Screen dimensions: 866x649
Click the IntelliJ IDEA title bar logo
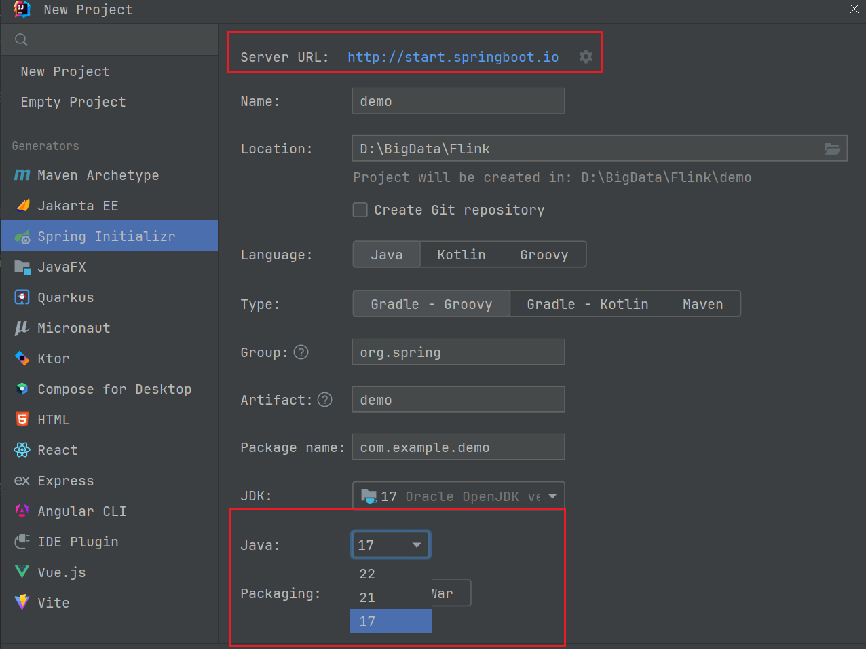[x=22, y=10]
